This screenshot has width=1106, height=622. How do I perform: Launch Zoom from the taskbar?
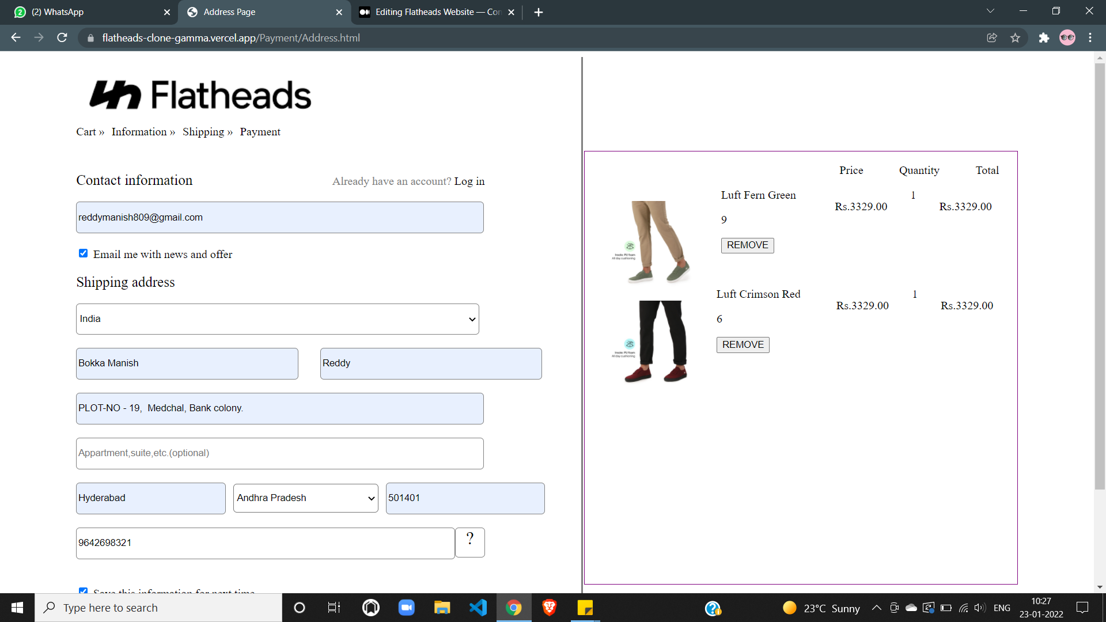(407, 608)
